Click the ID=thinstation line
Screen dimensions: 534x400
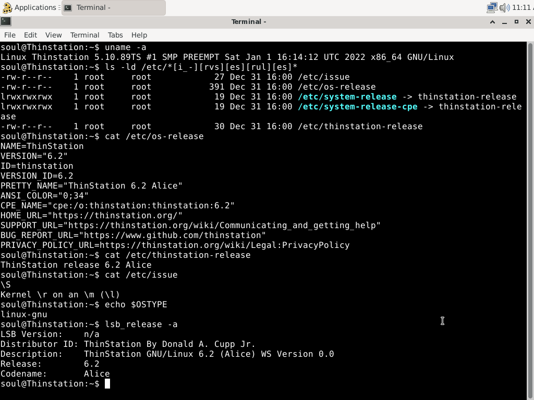pyautogui.click(x=37, y=166)
